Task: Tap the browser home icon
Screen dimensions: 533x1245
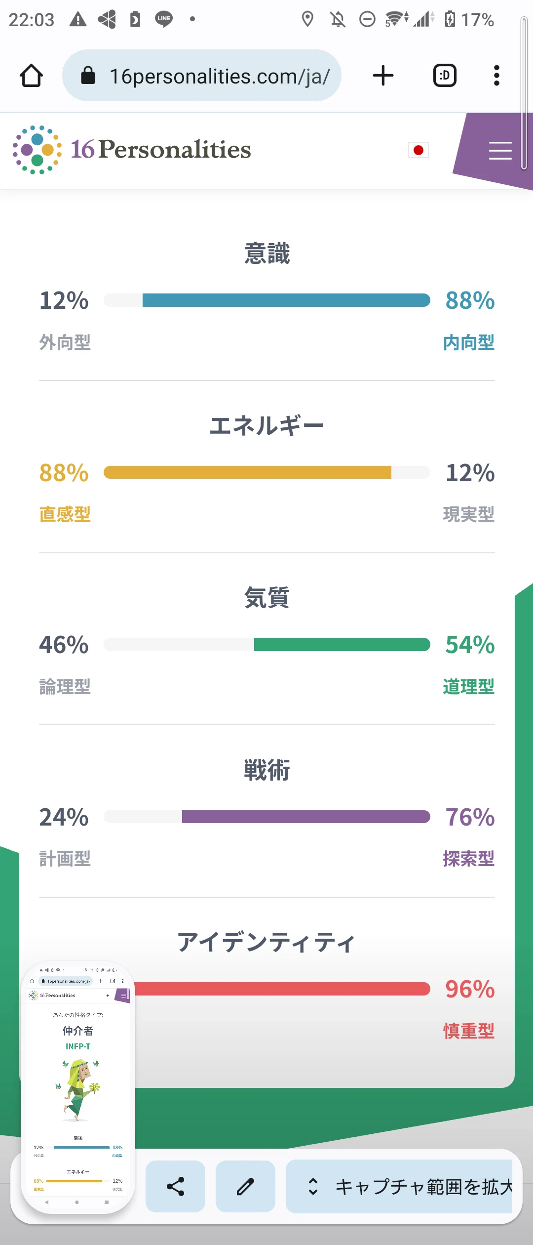Action: (31, 76)
